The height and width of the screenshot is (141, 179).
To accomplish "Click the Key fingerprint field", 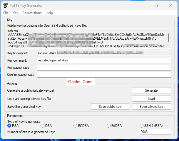I will (104, 53).
